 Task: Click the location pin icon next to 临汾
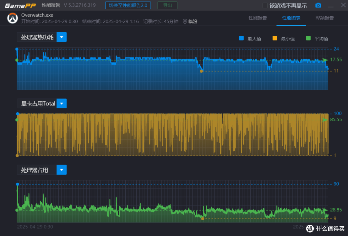pyautogui.click(x=185, y=21)
